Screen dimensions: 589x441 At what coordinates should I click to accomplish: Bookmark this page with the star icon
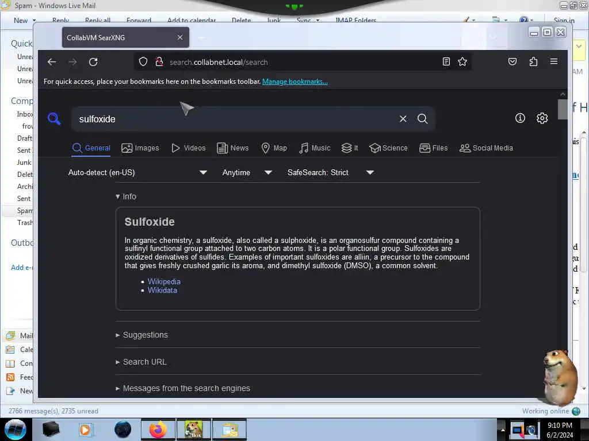point(462,61)
